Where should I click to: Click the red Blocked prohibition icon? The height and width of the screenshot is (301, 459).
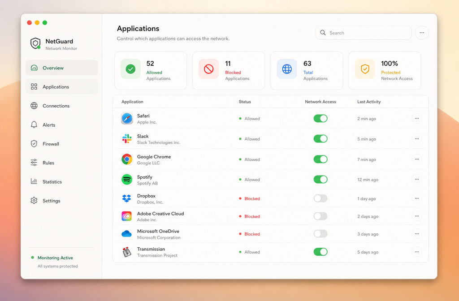pyautogui.click(x=209, y=69)
